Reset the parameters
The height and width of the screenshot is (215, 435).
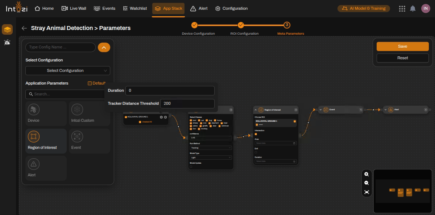(x=402, y=58)
